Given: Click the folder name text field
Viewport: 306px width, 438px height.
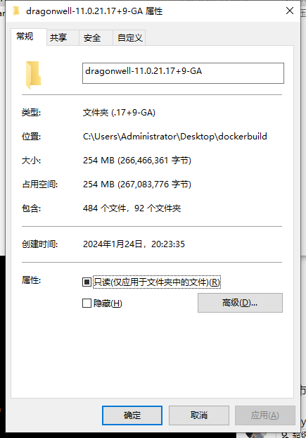Looking at the screenshot, I should click(183, 73).
